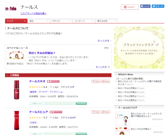The width and height of the screenshot is (168, 135).
Task: Click the crown ranking icon beside 1.8pt
Action: (x=51, y=87)
